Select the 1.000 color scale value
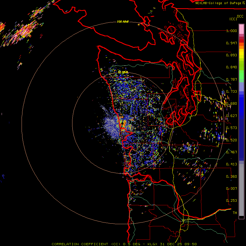Viewport: 246px width, 246px height. (x=232, y=31)
